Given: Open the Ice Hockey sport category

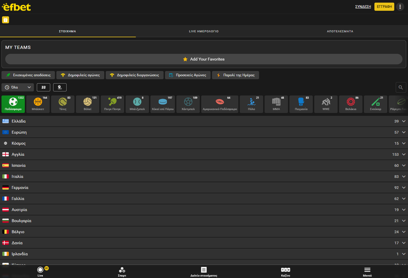Looking at the screenshot, I should coord(163,104).
